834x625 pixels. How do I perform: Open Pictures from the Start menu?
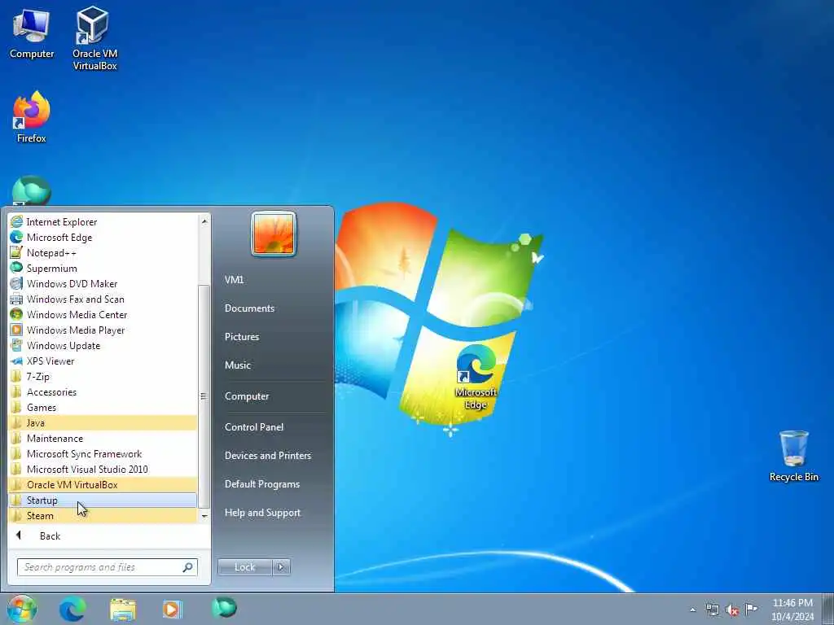242,336
